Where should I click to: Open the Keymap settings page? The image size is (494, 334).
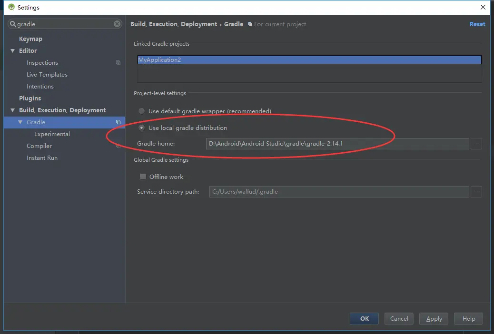click(x=30, y=39)
